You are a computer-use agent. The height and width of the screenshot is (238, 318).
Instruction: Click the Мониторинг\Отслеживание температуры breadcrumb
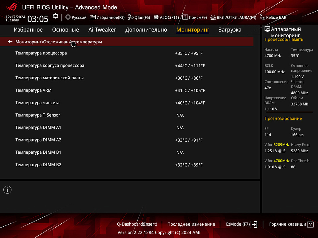coord(59,42)
